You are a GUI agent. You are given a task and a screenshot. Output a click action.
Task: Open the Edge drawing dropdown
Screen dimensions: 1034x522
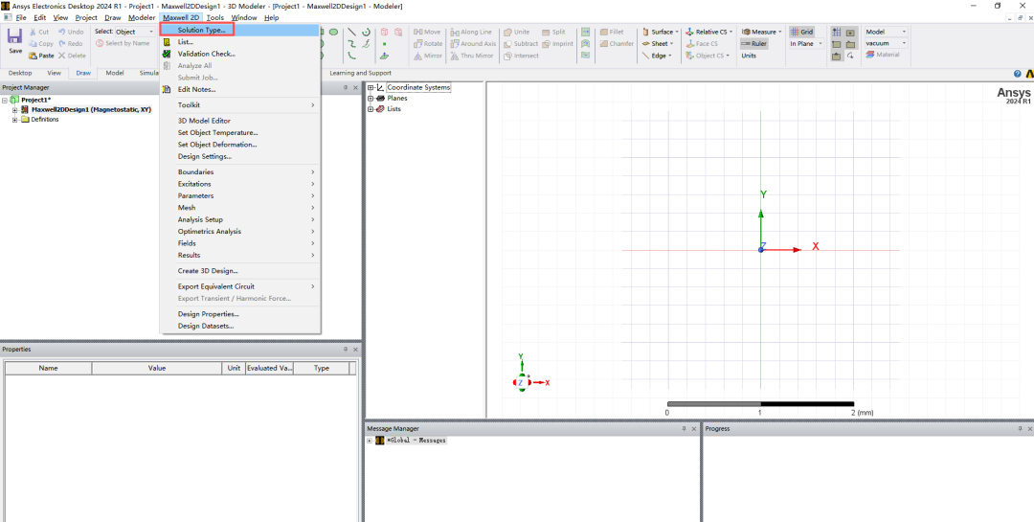pyautogui.click(x=656, y=56)
